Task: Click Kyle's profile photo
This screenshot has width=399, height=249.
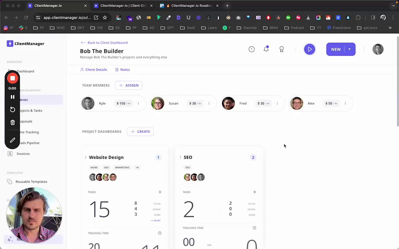Action: (88, 103)
